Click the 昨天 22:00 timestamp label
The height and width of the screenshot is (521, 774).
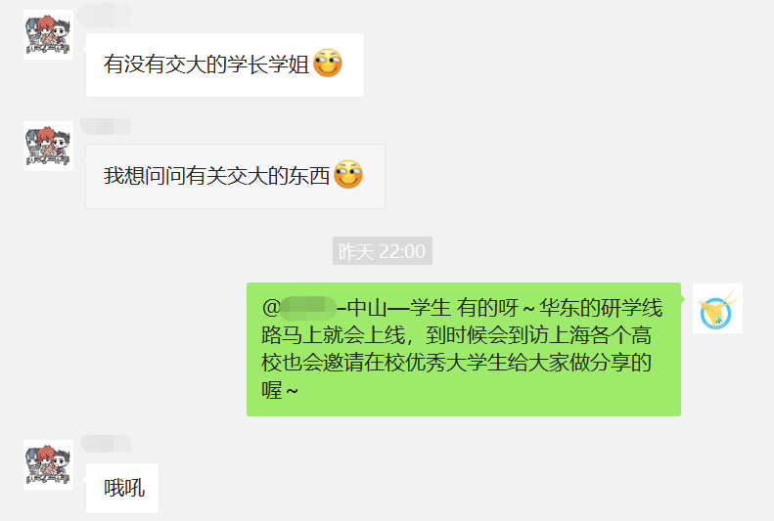[382, 251]
